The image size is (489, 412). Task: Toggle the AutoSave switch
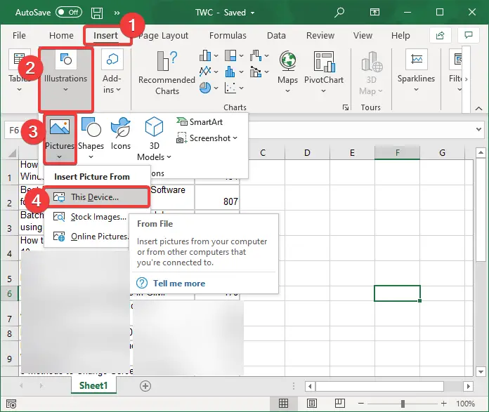[69, 13]
